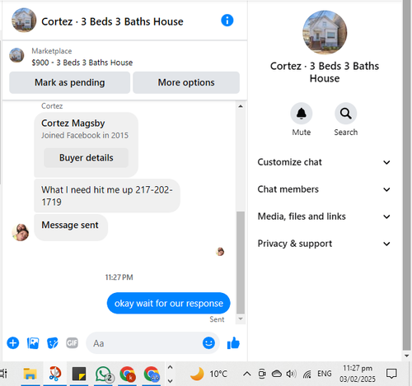This screenshot has height=386, width=412.
Task: Click the chat scrollbar thumb
Action: [241, 263]
